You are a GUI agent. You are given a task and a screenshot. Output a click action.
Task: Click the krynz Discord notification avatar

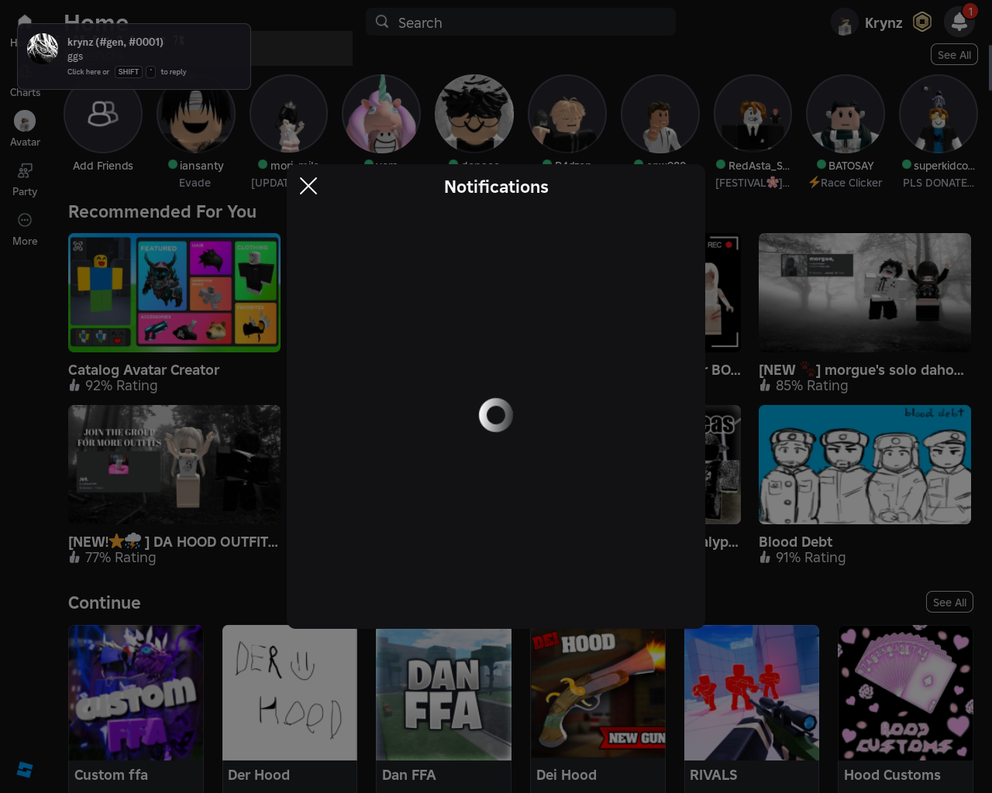tap(43, 49)
